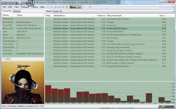This screenshot has height=109, width=176.
Task: Click the Name column header in Properties
Action: tap(9, 15)
